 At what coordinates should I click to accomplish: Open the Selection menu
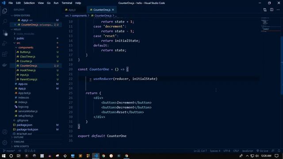tap(29, 3)
